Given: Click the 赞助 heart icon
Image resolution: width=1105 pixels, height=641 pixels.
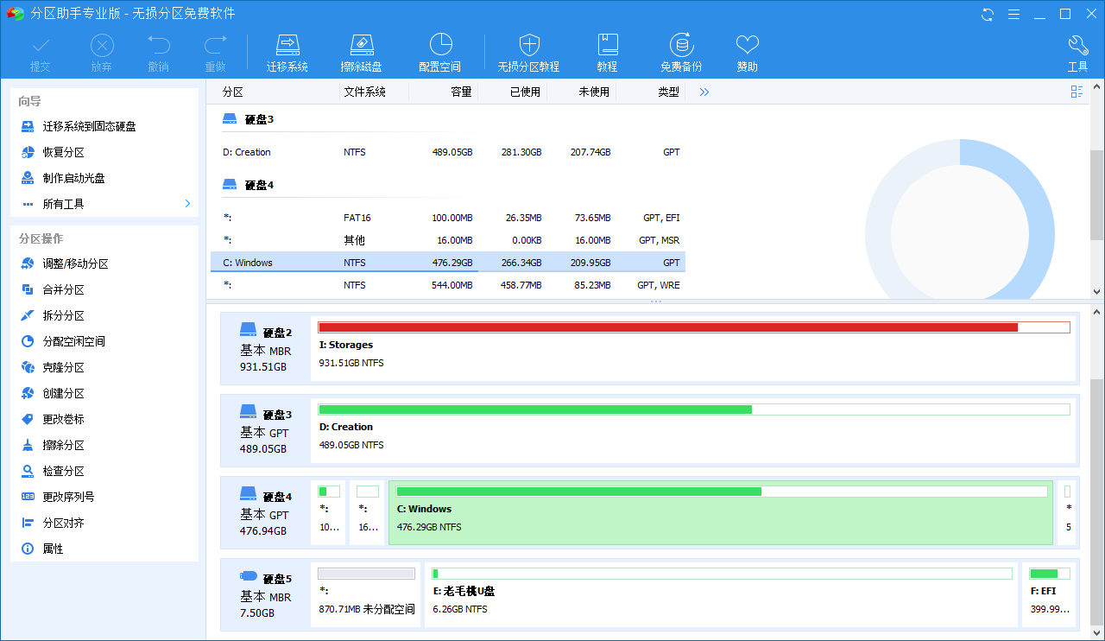Looking at the screenshot, I should point(747,45).
